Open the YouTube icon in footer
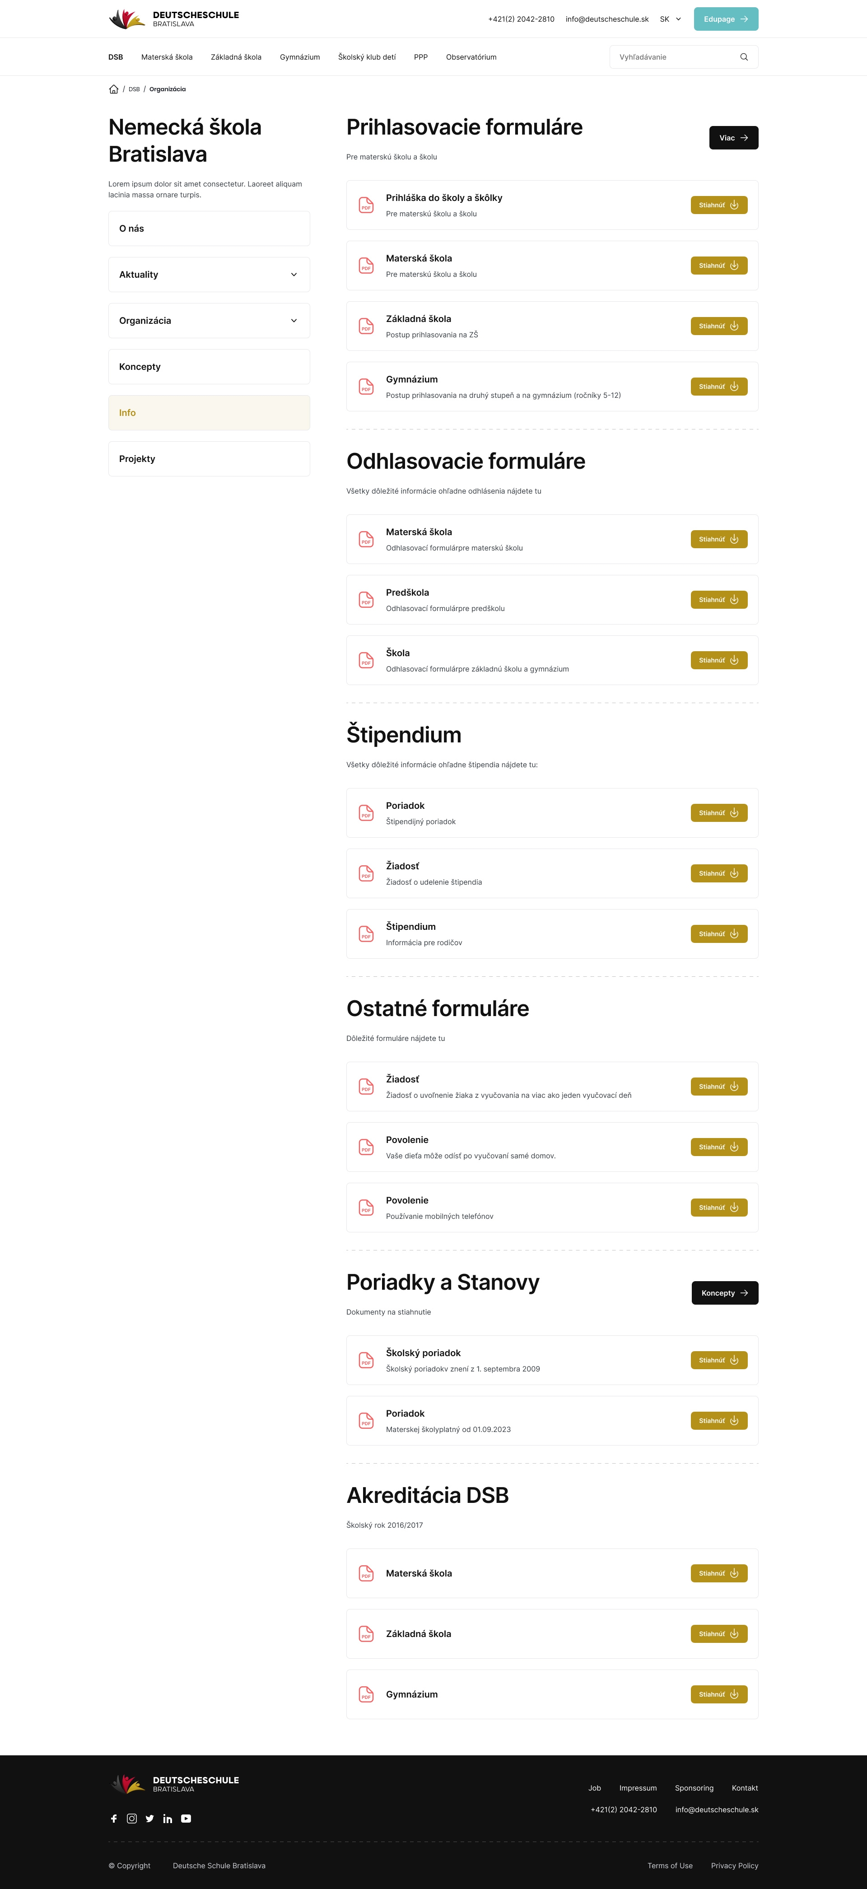 [x=186, y=1818]
